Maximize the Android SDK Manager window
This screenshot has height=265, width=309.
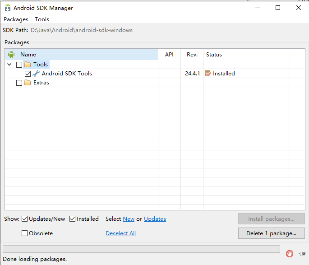(278, 8)
